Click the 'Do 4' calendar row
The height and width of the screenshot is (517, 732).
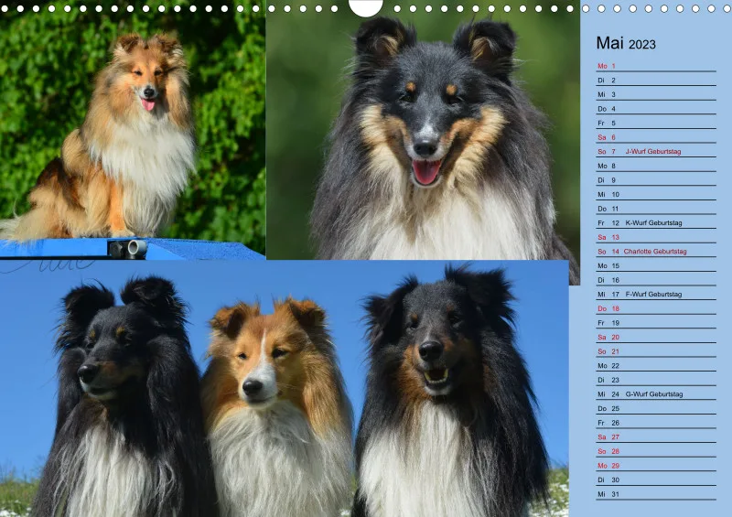[656, 109]
